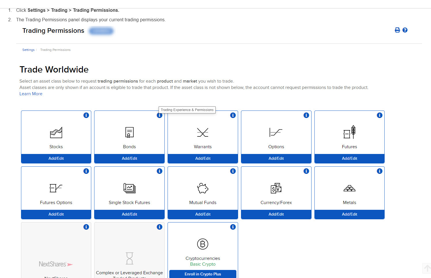Click info icon on Mutual Funds card
This screenshot has height=278, width=431.
(x=233, y=171)
